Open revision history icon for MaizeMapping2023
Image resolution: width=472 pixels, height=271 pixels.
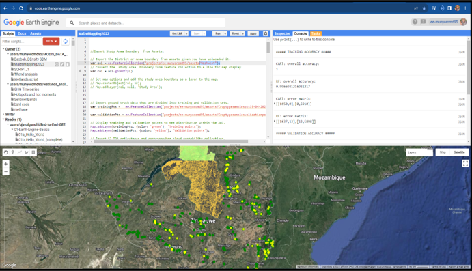57,64
